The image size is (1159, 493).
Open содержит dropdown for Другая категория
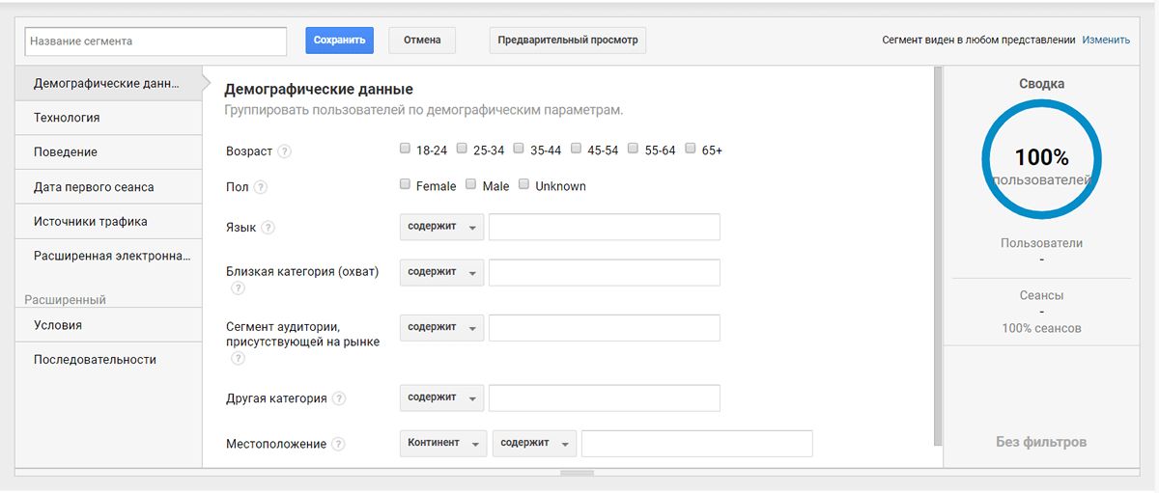pos(441,397)
